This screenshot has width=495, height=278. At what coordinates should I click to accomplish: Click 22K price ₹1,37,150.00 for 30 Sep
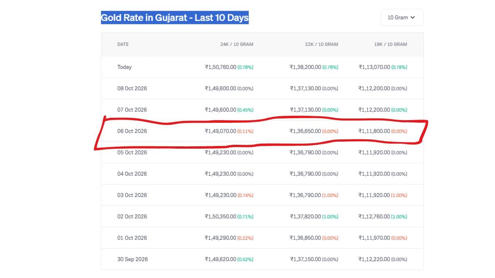point(305,259)
